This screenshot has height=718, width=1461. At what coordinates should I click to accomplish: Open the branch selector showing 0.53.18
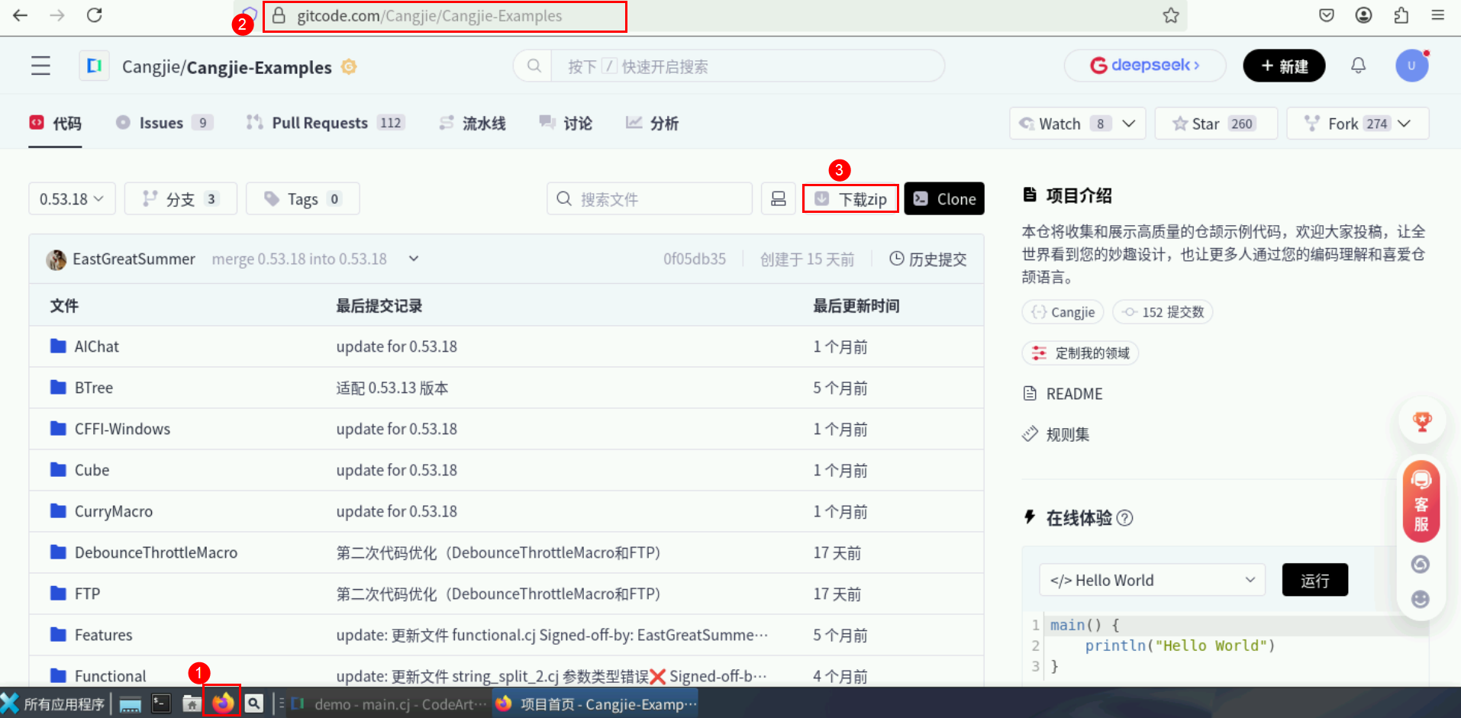coord(71,198)
